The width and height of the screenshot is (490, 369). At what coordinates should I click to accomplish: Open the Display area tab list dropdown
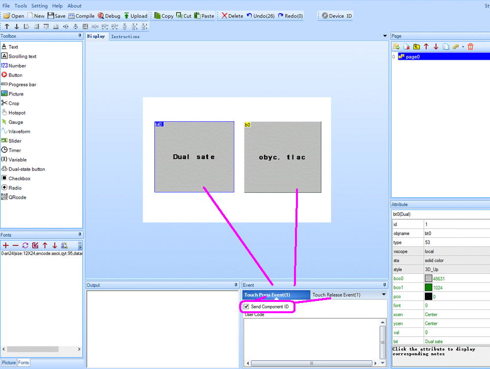[385, 36]
